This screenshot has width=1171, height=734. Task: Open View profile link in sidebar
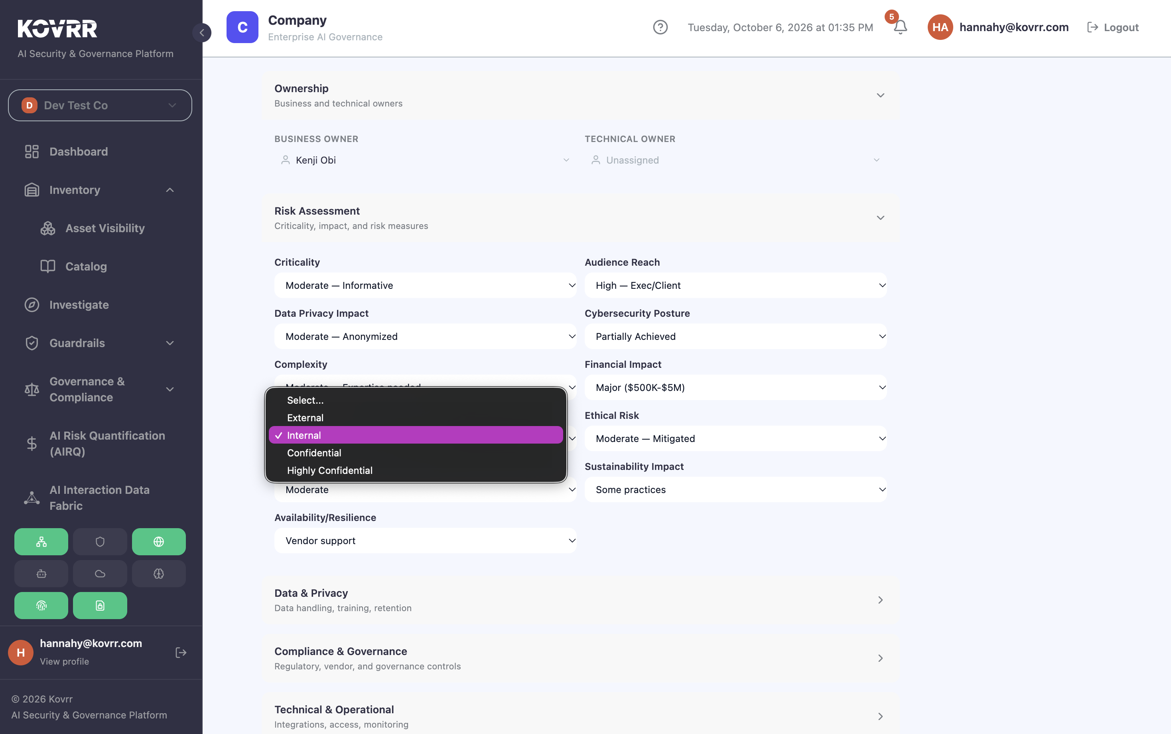[x=64, y=661]
